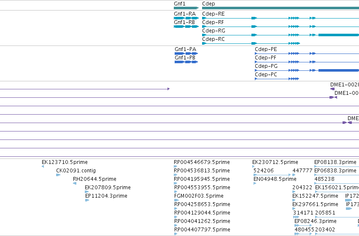Click the Cdep-RE transcript label

click(x=213, y=14)
